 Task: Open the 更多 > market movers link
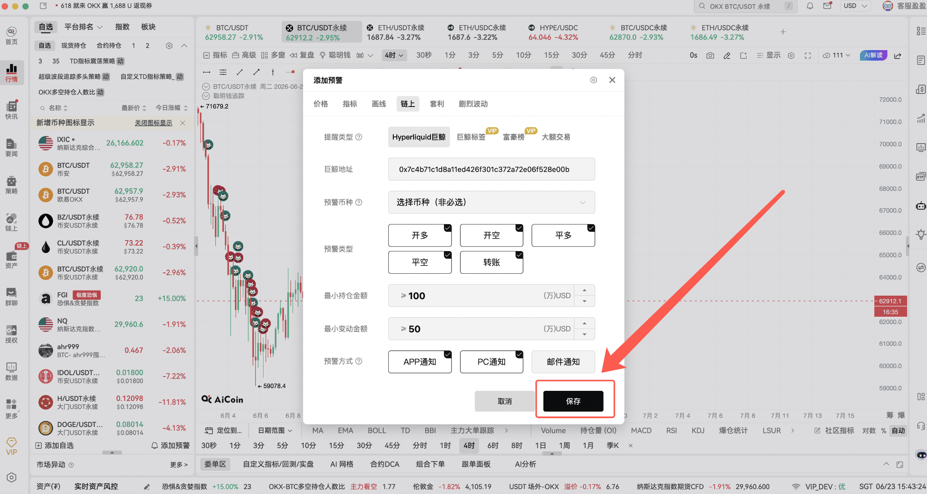pyautogui.click(x=179, y=465)
